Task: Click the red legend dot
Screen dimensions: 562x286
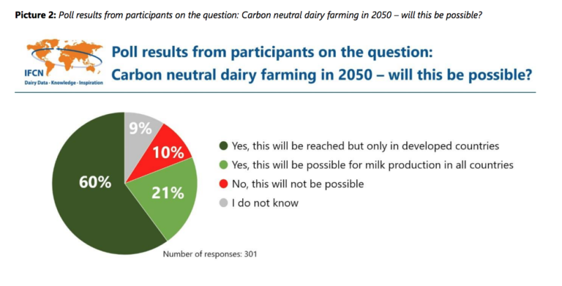Action: [x=223, y=184]
